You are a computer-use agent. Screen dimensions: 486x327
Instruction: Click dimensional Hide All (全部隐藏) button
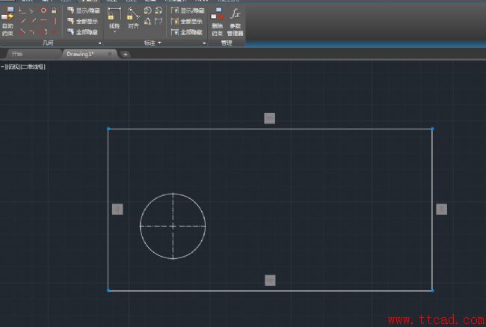187,32
